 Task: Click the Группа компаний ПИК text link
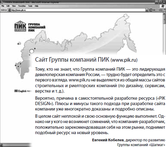point(37,27)
